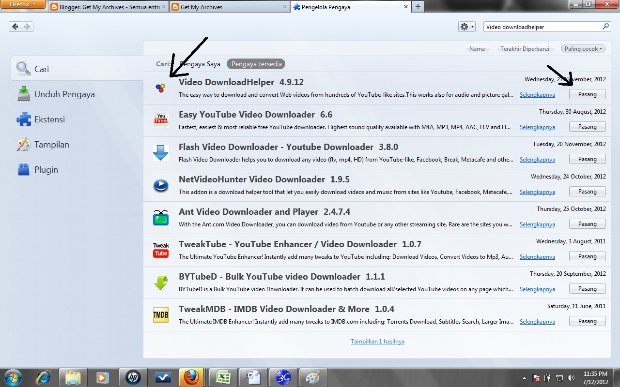Click the back arrow navigation button
The image size is (620, 387).
(x=15, y=27)
